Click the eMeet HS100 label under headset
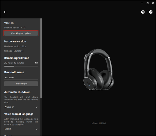This screenshot has height=136, width=156. click(99, 123)
